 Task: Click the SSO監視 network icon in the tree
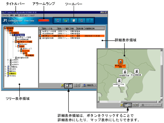click(x=27, y=55)
